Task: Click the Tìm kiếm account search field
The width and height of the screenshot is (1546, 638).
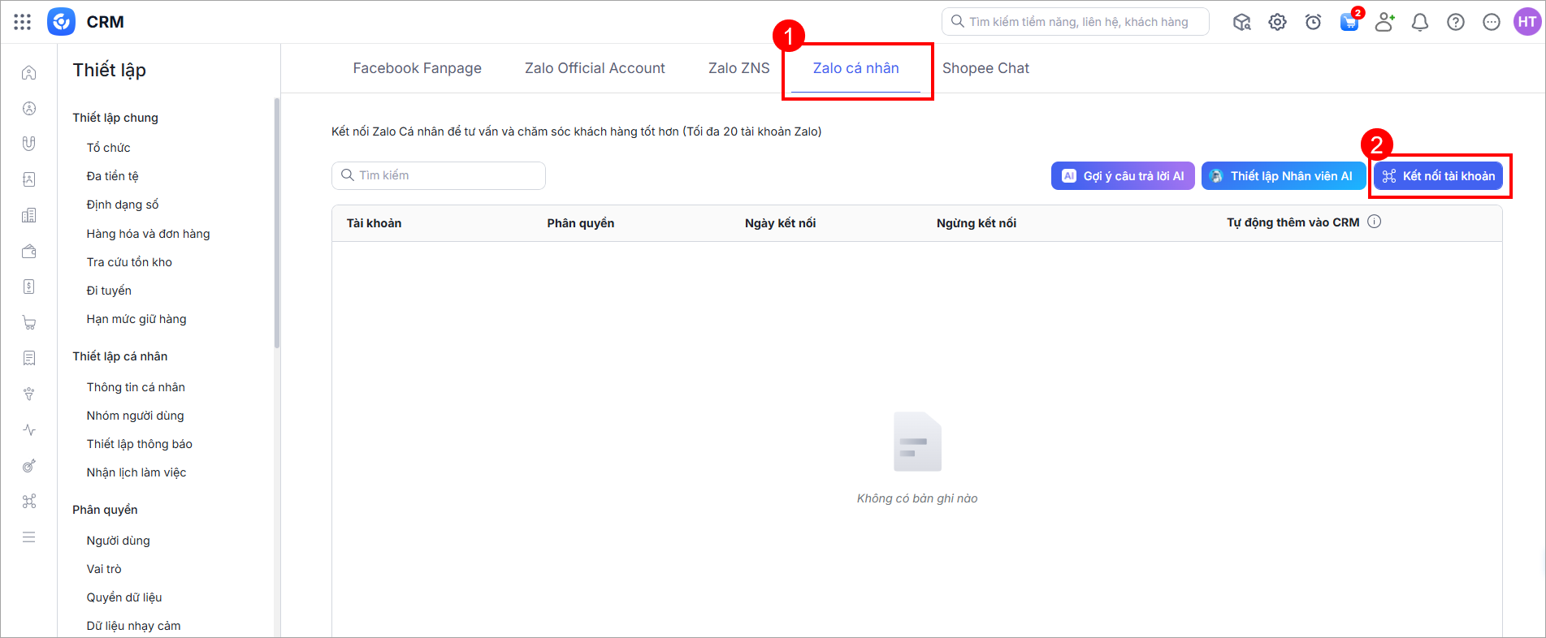Action: pos(439,175)
